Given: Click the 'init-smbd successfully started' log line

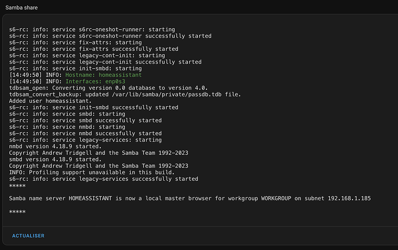Looking at the screenshot, I should pyautogui.click(x=93, y=107).
